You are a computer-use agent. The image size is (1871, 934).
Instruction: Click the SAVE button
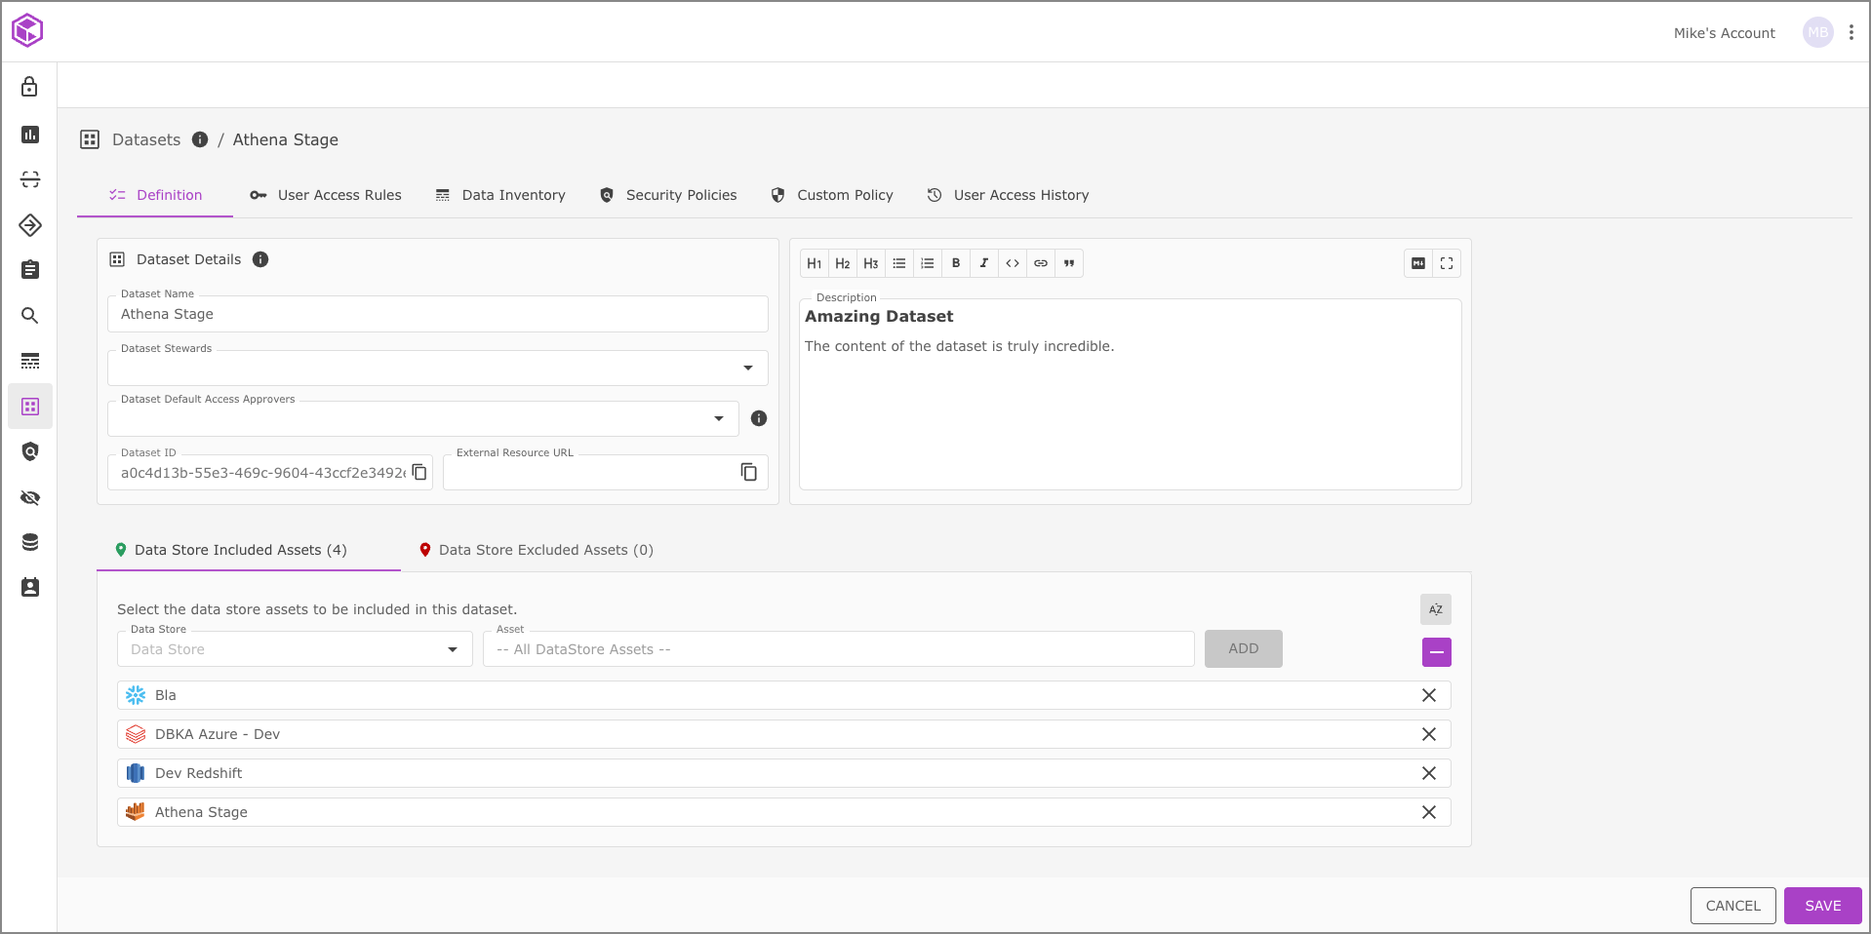point(1822,906)
